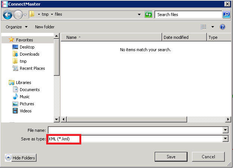This screenshot has height=168, width=233.
Task: Click New folder
Action: (x=45, y=27)
